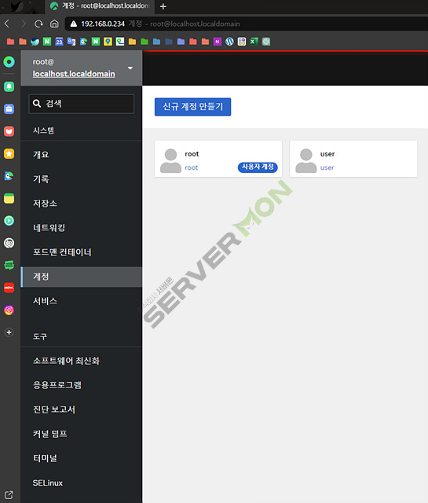This screenshot has height=503, width=428.
Task: Click the user account avatar
Action: click(x=305, y=160)
